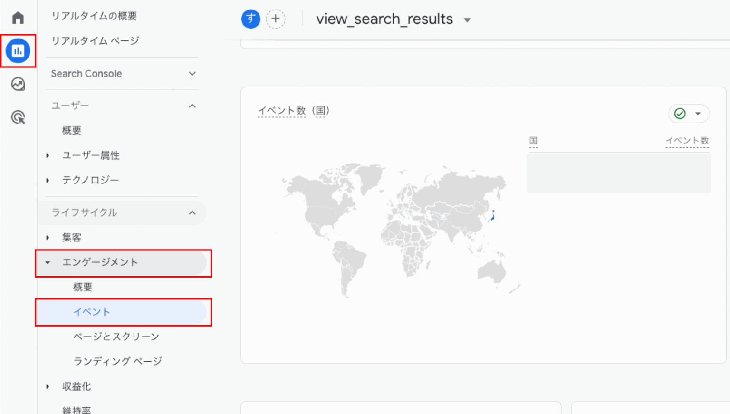This screenshot has width=730, height=414.
Task: Select イベント in the engagement menu
Action: (x=92, y=312)
